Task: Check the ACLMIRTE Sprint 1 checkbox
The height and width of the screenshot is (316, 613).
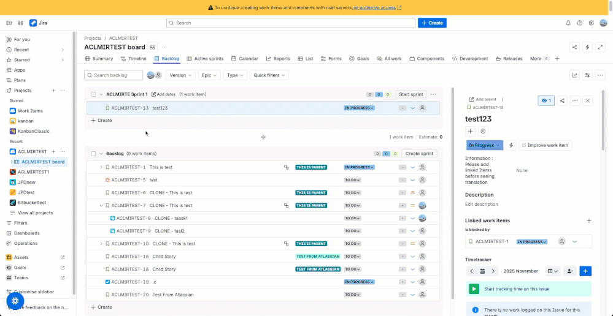Action: pyautogui.click(x=93, y=94)
